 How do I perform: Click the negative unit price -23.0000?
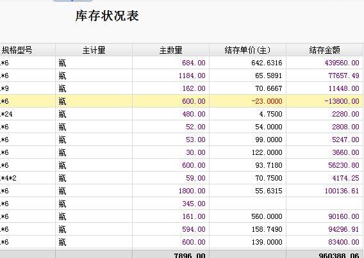[247, 101]
